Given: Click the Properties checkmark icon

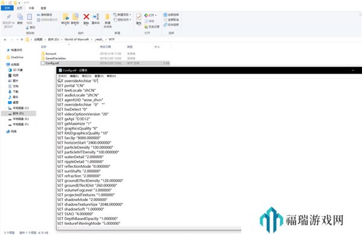Looking at the screenshot, I should pos(139,17).
